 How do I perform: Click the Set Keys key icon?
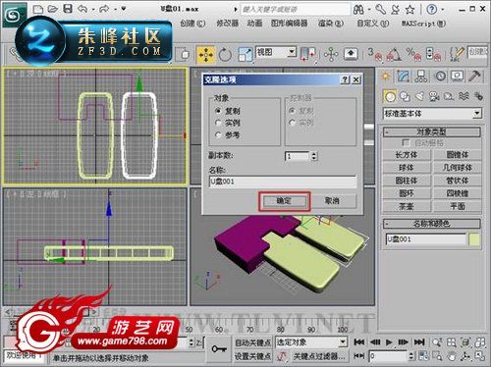pos(219,349)
